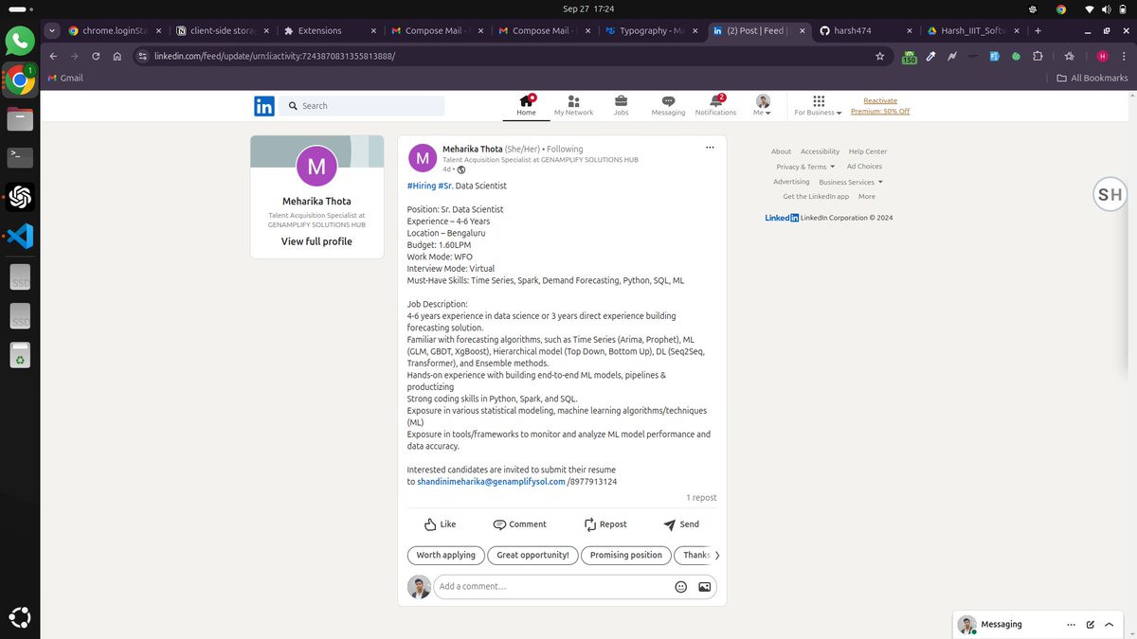Choose 'Worth applying' quick reply
Screen dimensions: 1137x639
tap(446, 556)
